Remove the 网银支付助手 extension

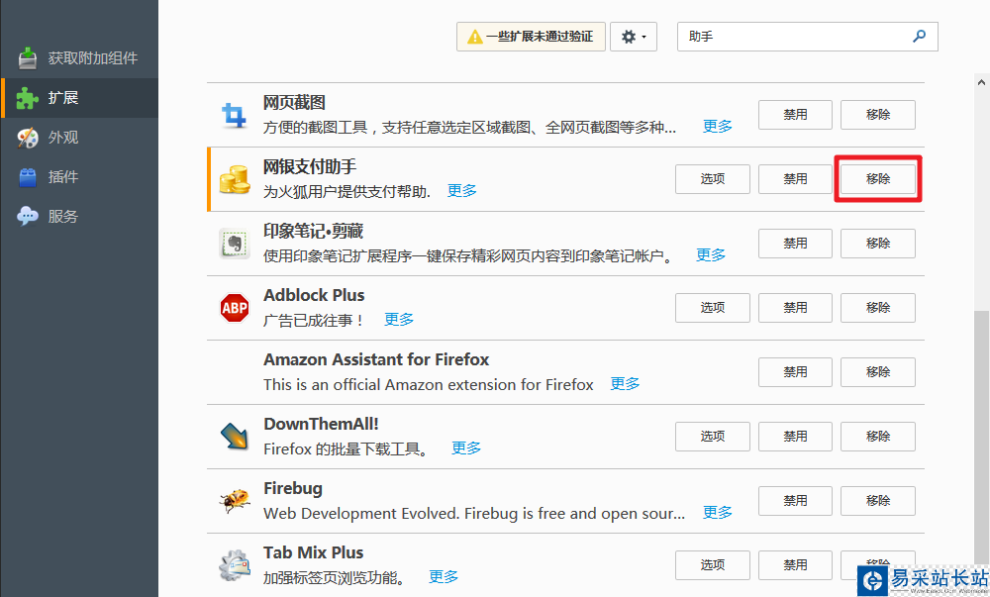coord(877,179)
